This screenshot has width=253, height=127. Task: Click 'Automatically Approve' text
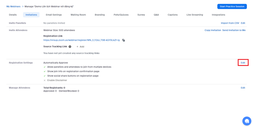[x=56, y=63]
